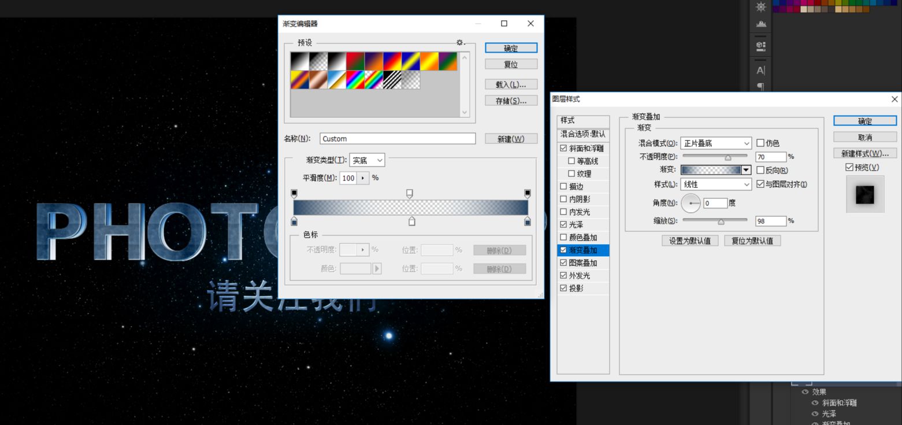Open the gradient presets gear menu
This screenshot has width=902, height=425.
461,43
